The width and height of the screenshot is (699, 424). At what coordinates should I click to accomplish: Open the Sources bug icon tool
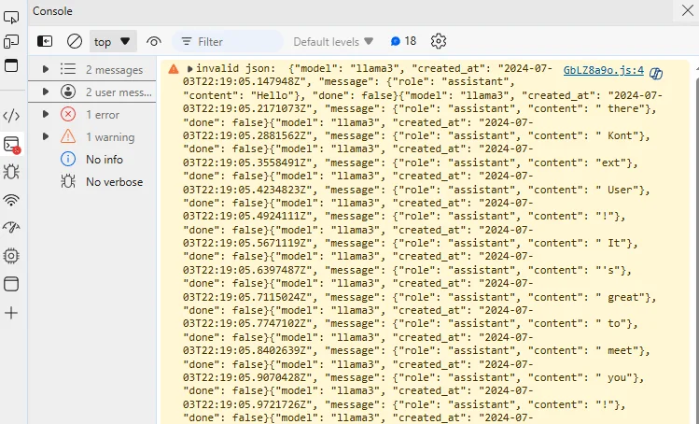11,171
